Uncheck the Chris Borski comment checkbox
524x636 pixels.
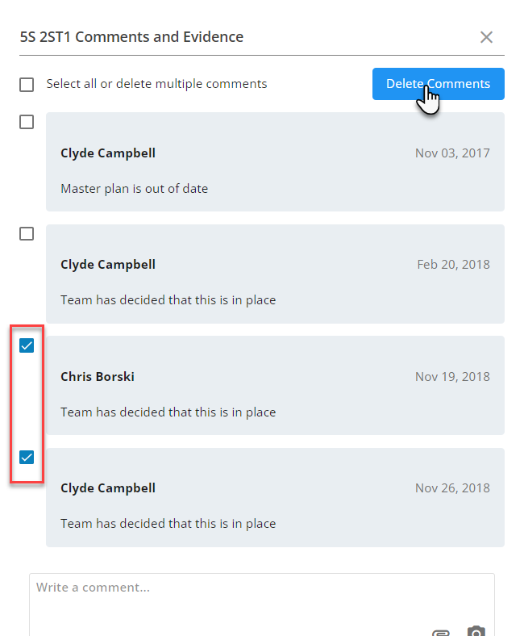coord(27,345)
